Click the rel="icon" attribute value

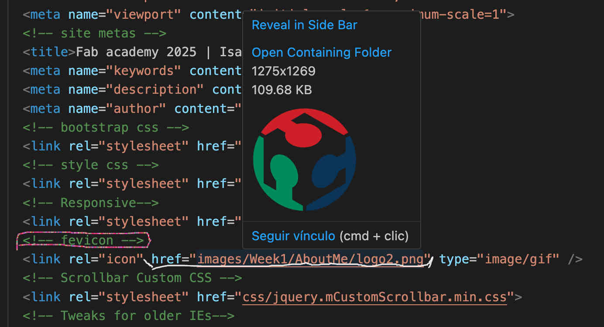click(x=121, y=259)
